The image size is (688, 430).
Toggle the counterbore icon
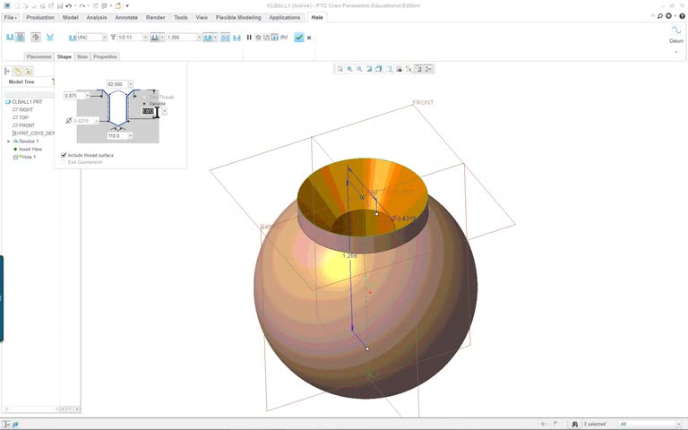(x=236, y=38)
